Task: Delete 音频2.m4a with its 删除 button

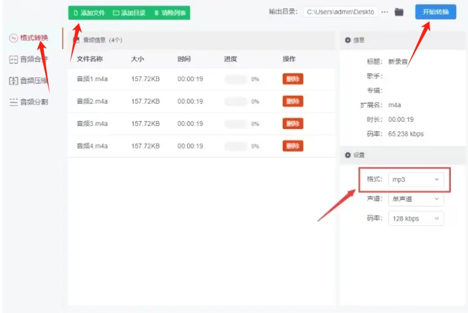Action: (293, 101)
